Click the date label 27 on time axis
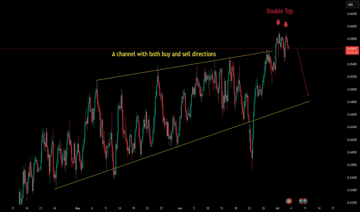This screenshot has width=360, height=212. point(161,208)
